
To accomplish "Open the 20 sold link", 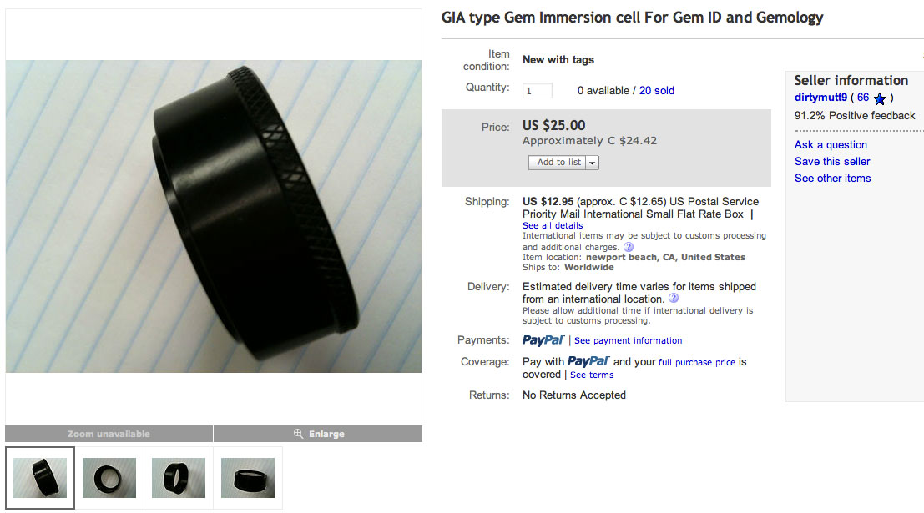I will tap(656, 91).
